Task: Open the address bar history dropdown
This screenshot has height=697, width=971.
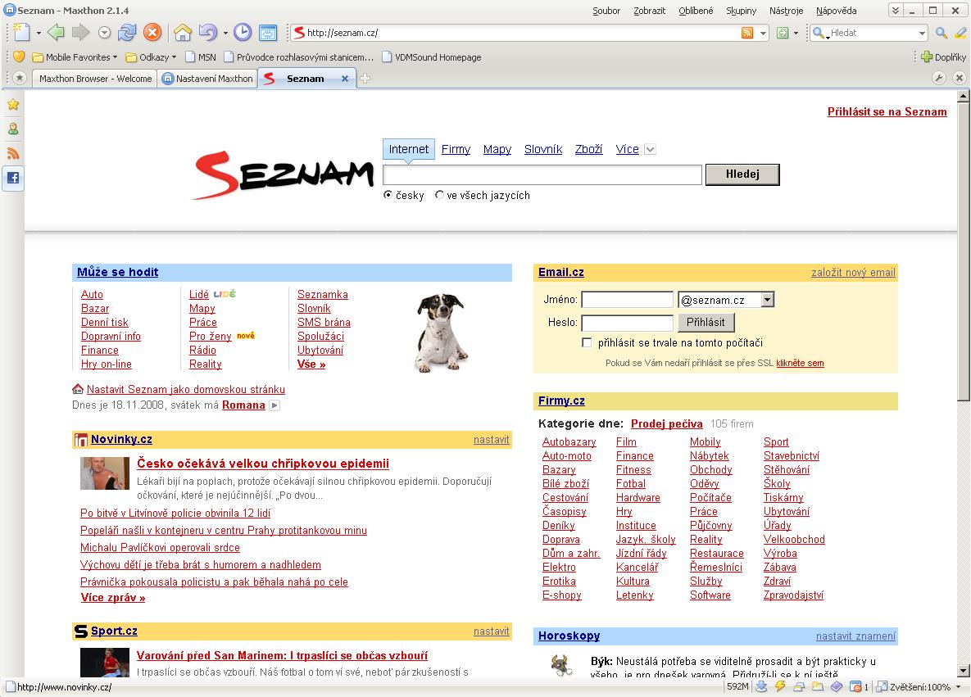Action: click(x=763, y=33)
